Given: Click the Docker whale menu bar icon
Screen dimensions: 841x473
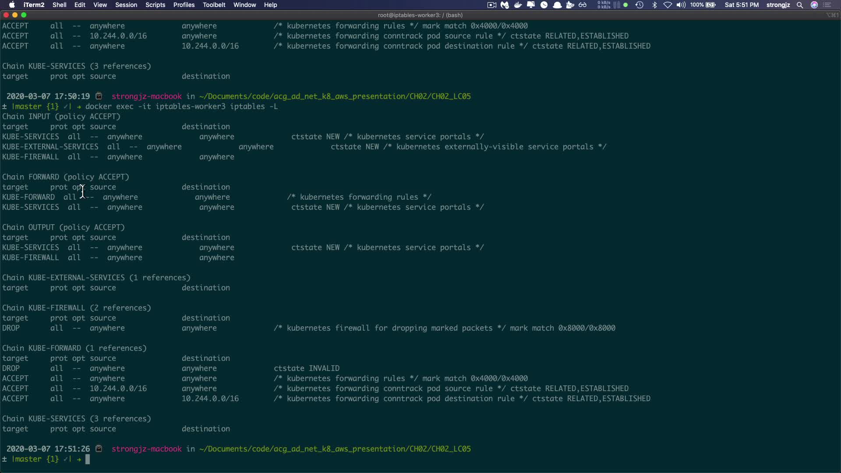Looking at the screenshot, I should 518,5.
